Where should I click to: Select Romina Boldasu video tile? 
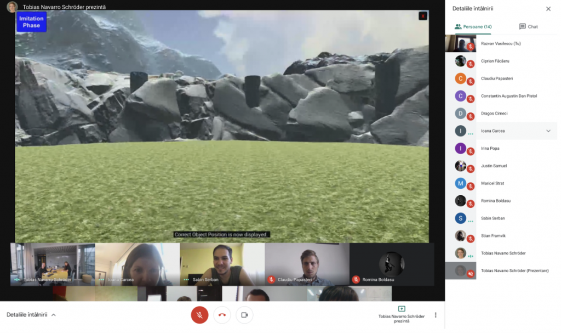coord(391,264)
